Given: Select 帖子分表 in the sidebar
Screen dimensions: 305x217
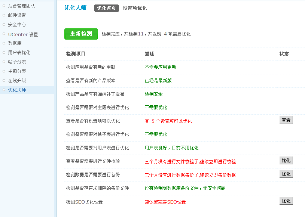Looking at the screenshot, I should [17, 62].
